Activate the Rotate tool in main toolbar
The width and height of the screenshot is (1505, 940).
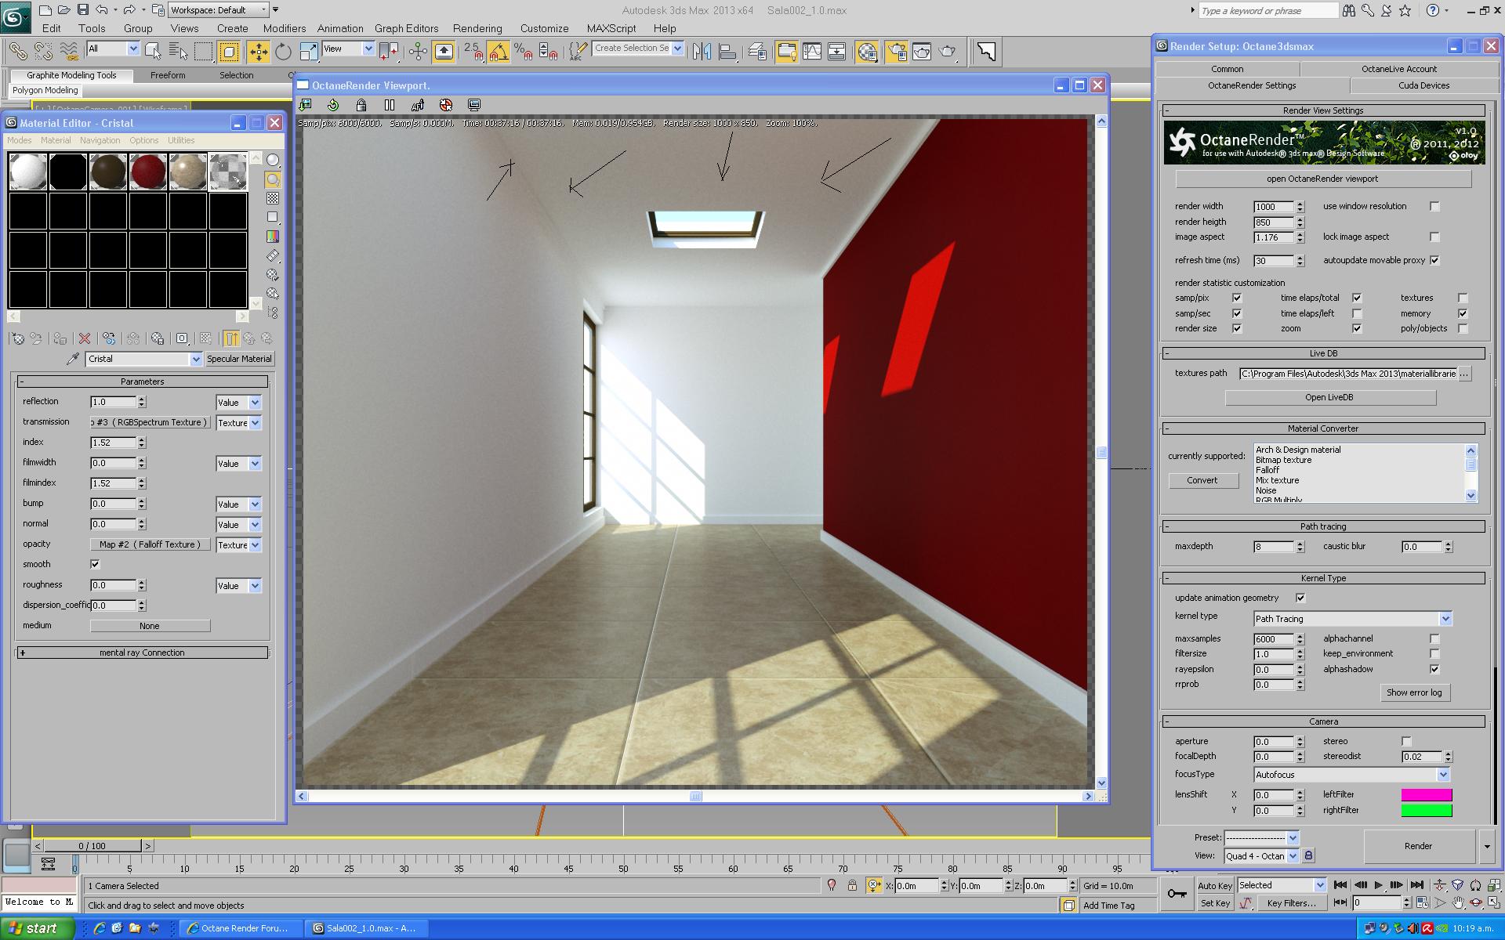[x=283, y=52]
